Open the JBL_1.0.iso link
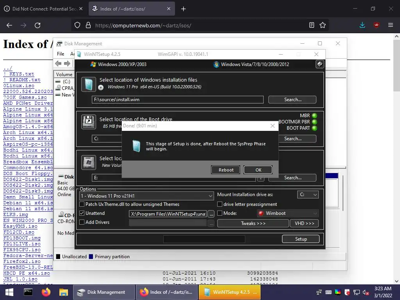The width and height of the screenshot is (400, 300). [x=20, y=279]
